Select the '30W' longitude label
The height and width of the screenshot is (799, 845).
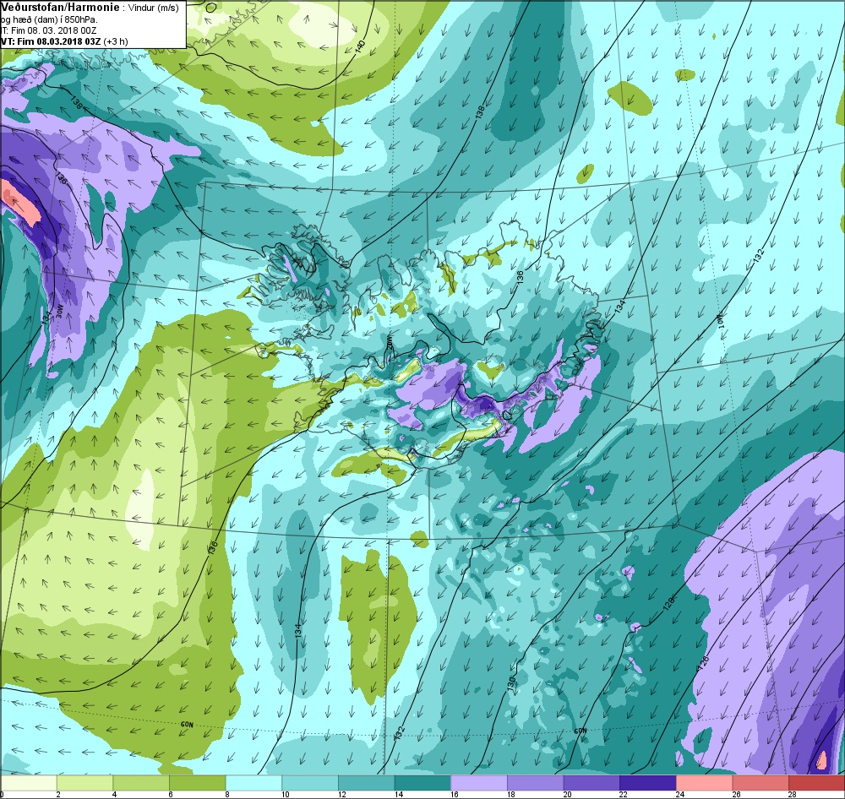60,312
